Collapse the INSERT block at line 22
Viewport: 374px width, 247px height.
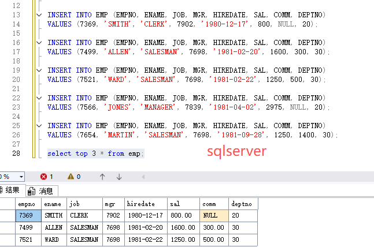pyautogui.click(x=39, y=98)
